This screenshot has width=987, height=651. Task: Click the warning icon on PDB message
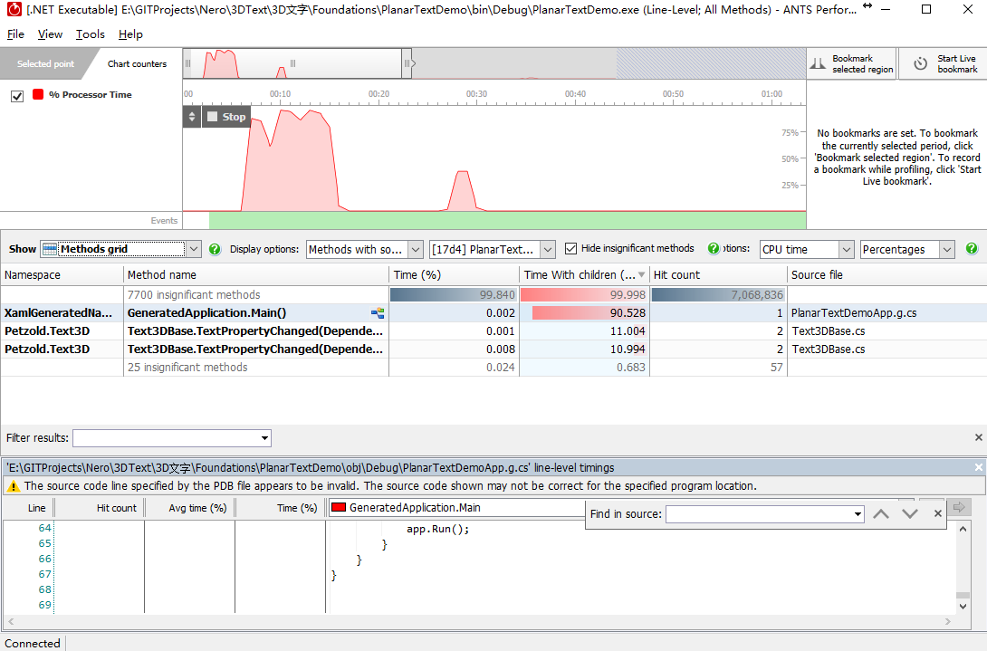[14, 486]
